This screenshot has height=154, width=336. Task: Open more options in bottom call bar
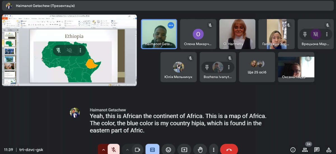click(214, 150)
